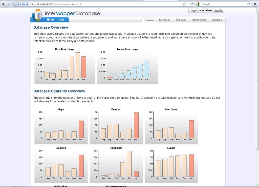Go to the Schema tab
Image resolution: width=259 pixels, height=187 pixels.
(217, 20)
